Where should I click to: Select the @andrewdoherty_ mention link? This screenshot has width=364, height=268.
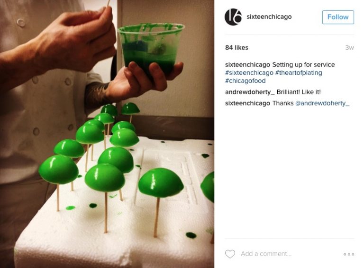[x=322, y=103]
